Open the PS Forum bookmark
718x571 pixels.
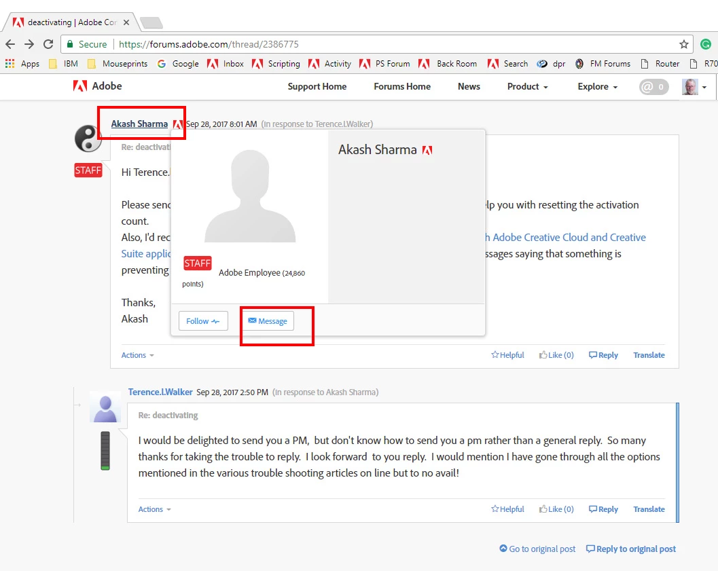click(x=384, y=64)
